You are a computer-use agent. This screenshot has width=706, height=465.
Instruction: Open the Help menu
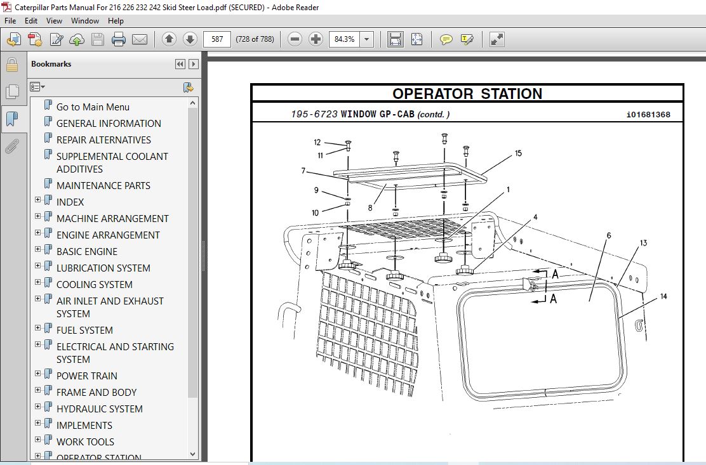[116, 21]
